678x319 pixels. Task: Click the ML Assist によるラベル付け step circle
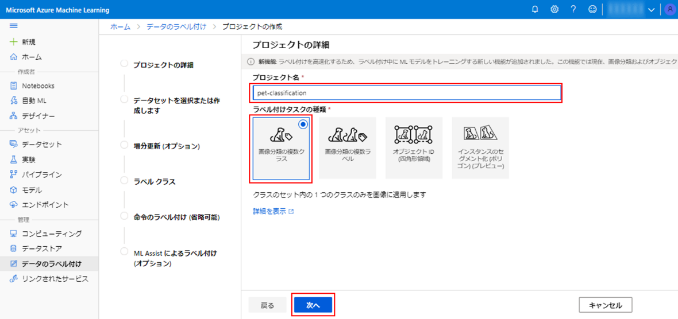click(x=124, y=251)
